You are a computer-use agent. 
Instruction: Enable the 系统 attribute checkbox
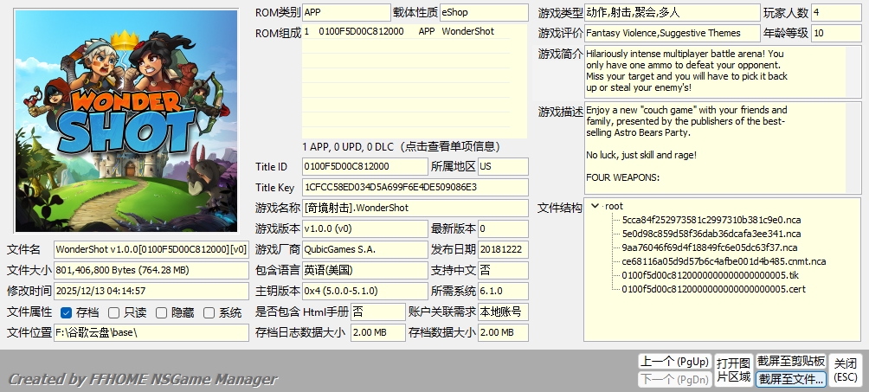click(x=209, y=312)
